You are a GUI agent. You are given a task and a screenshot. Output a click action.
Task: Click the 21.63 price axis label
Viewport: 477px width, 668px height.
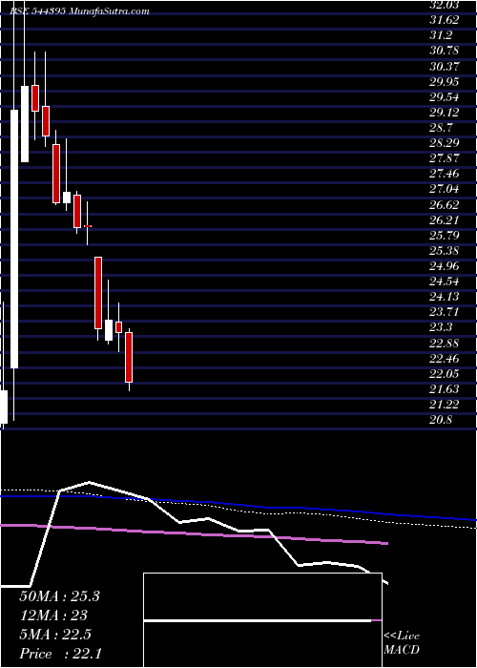pos(444,389)
